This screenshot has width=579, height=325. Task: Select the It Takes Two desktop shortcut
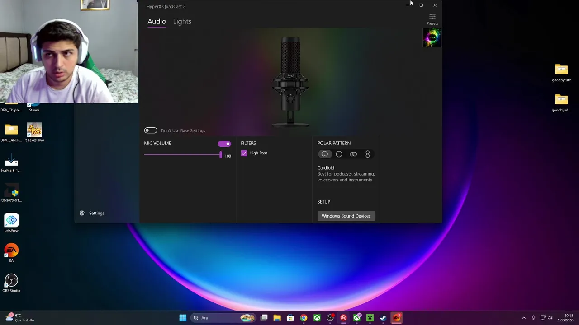coord(34,133)
